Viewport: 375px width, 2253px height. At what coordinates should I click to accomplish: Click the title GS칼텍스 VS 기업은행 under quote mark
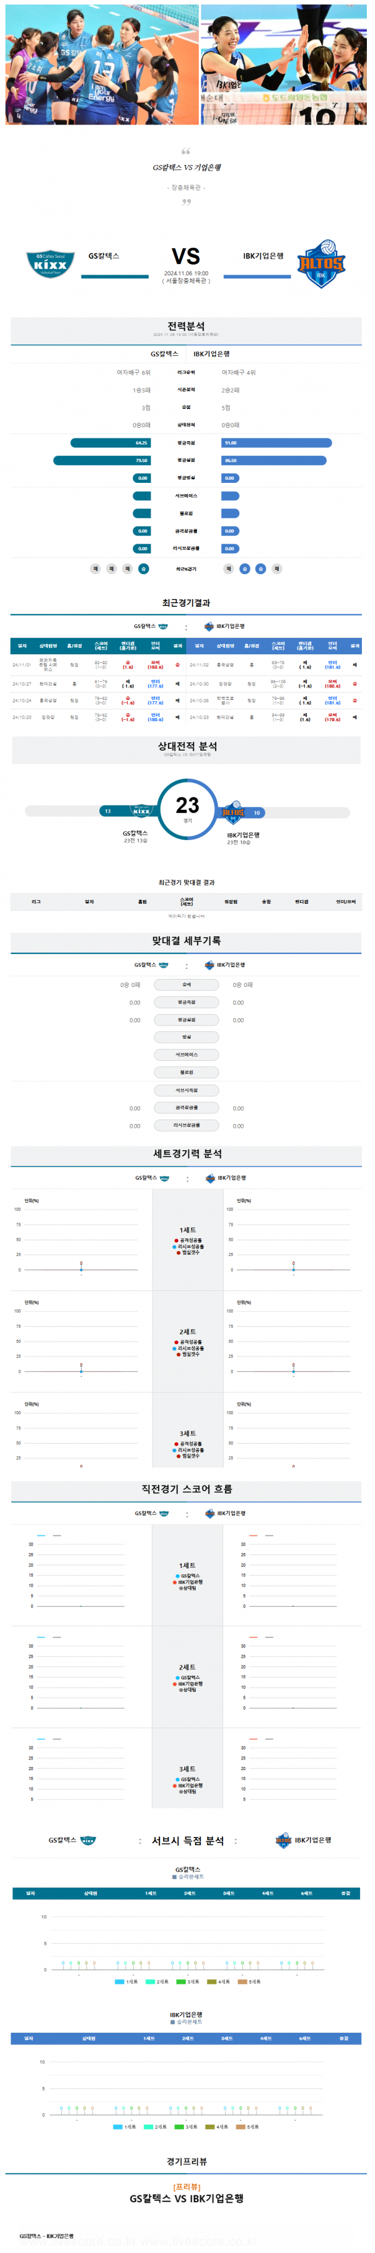point(186,167)
